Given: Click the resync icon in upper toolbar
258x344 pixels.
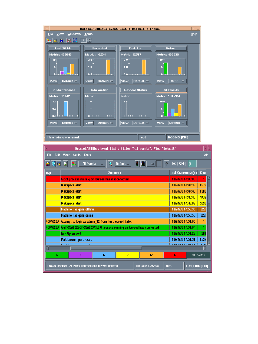Looking at the screenshot, I should (x=69, y=40).
